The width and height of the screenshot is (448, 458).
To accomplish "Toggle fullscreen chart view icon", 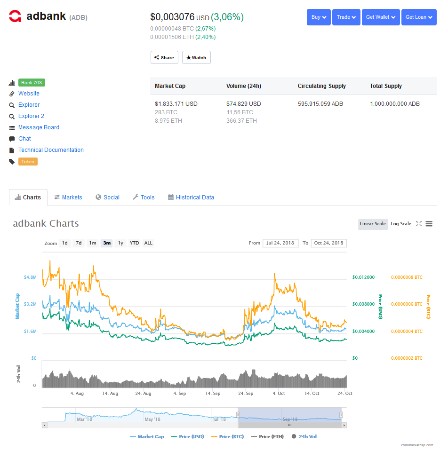I will [x=419, y=224].
